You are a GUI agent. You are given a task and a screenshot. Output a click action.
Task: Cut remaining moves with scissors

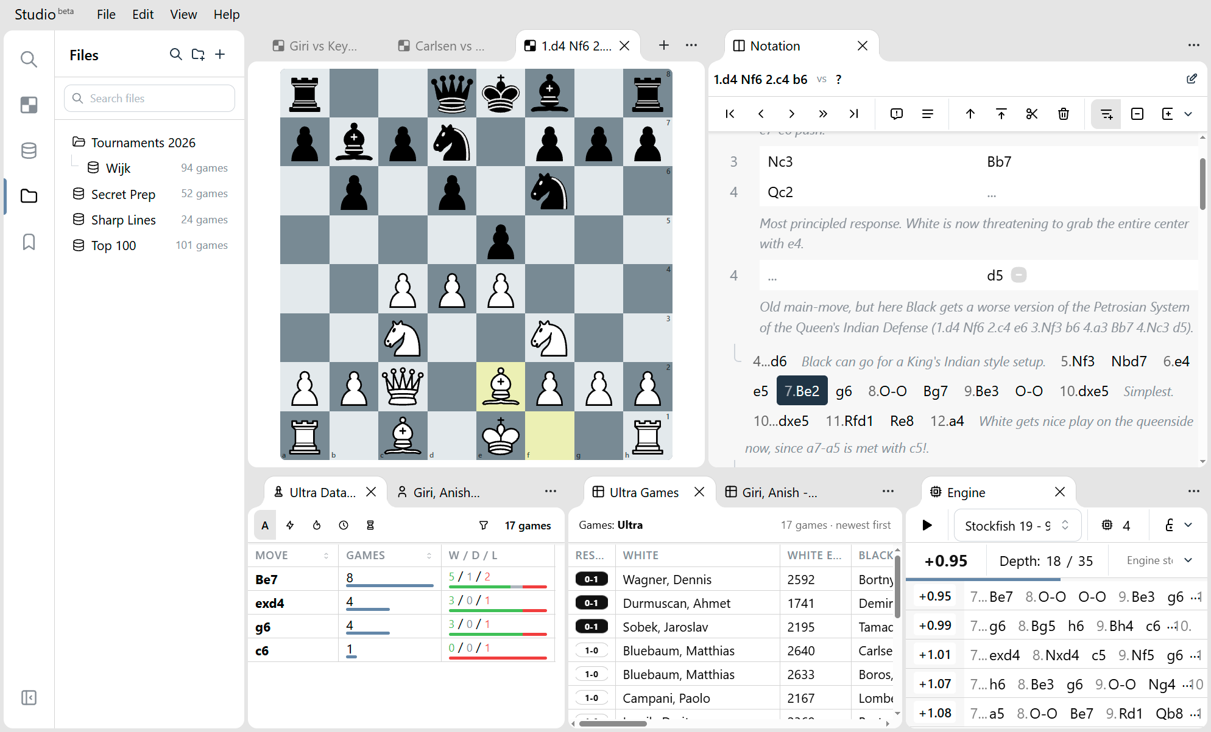point(1032,114)
